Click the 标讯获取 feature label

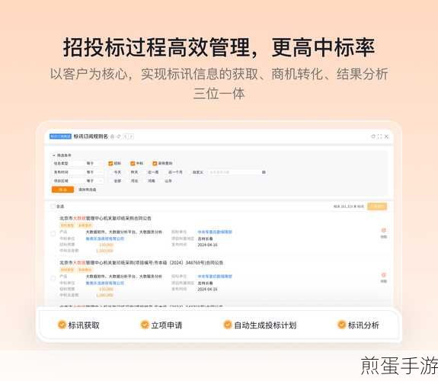(x=84, y=325)
